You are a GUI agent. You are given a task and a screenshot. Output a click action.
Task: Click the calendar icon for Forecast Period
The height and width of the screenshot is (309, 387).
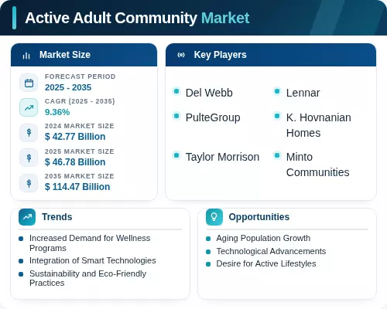29,83
